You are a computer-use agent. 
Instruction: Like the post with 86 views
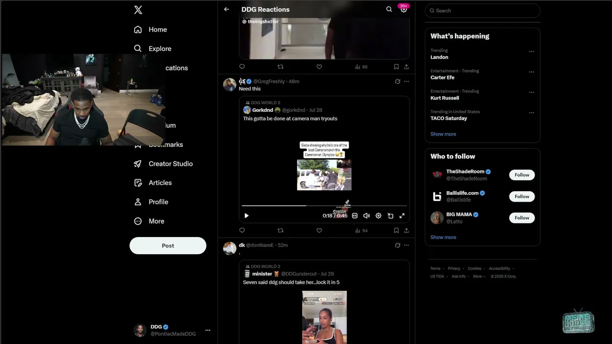[319, 67]
